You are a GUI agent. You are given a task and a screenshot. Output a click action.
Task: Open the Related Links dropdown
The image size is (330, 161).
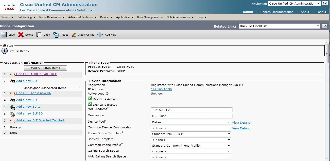(x=280, y=26)
